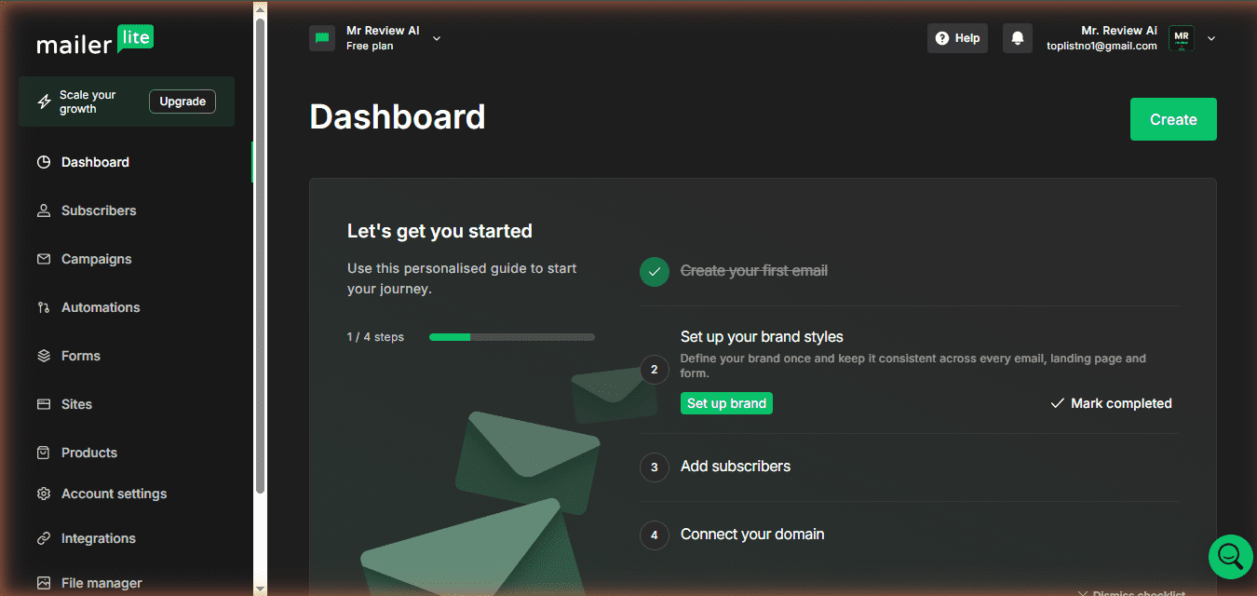This screenshot has height=596, width=1257.
Task: Click the Automations flow icon
Action: tap(44, 307)
